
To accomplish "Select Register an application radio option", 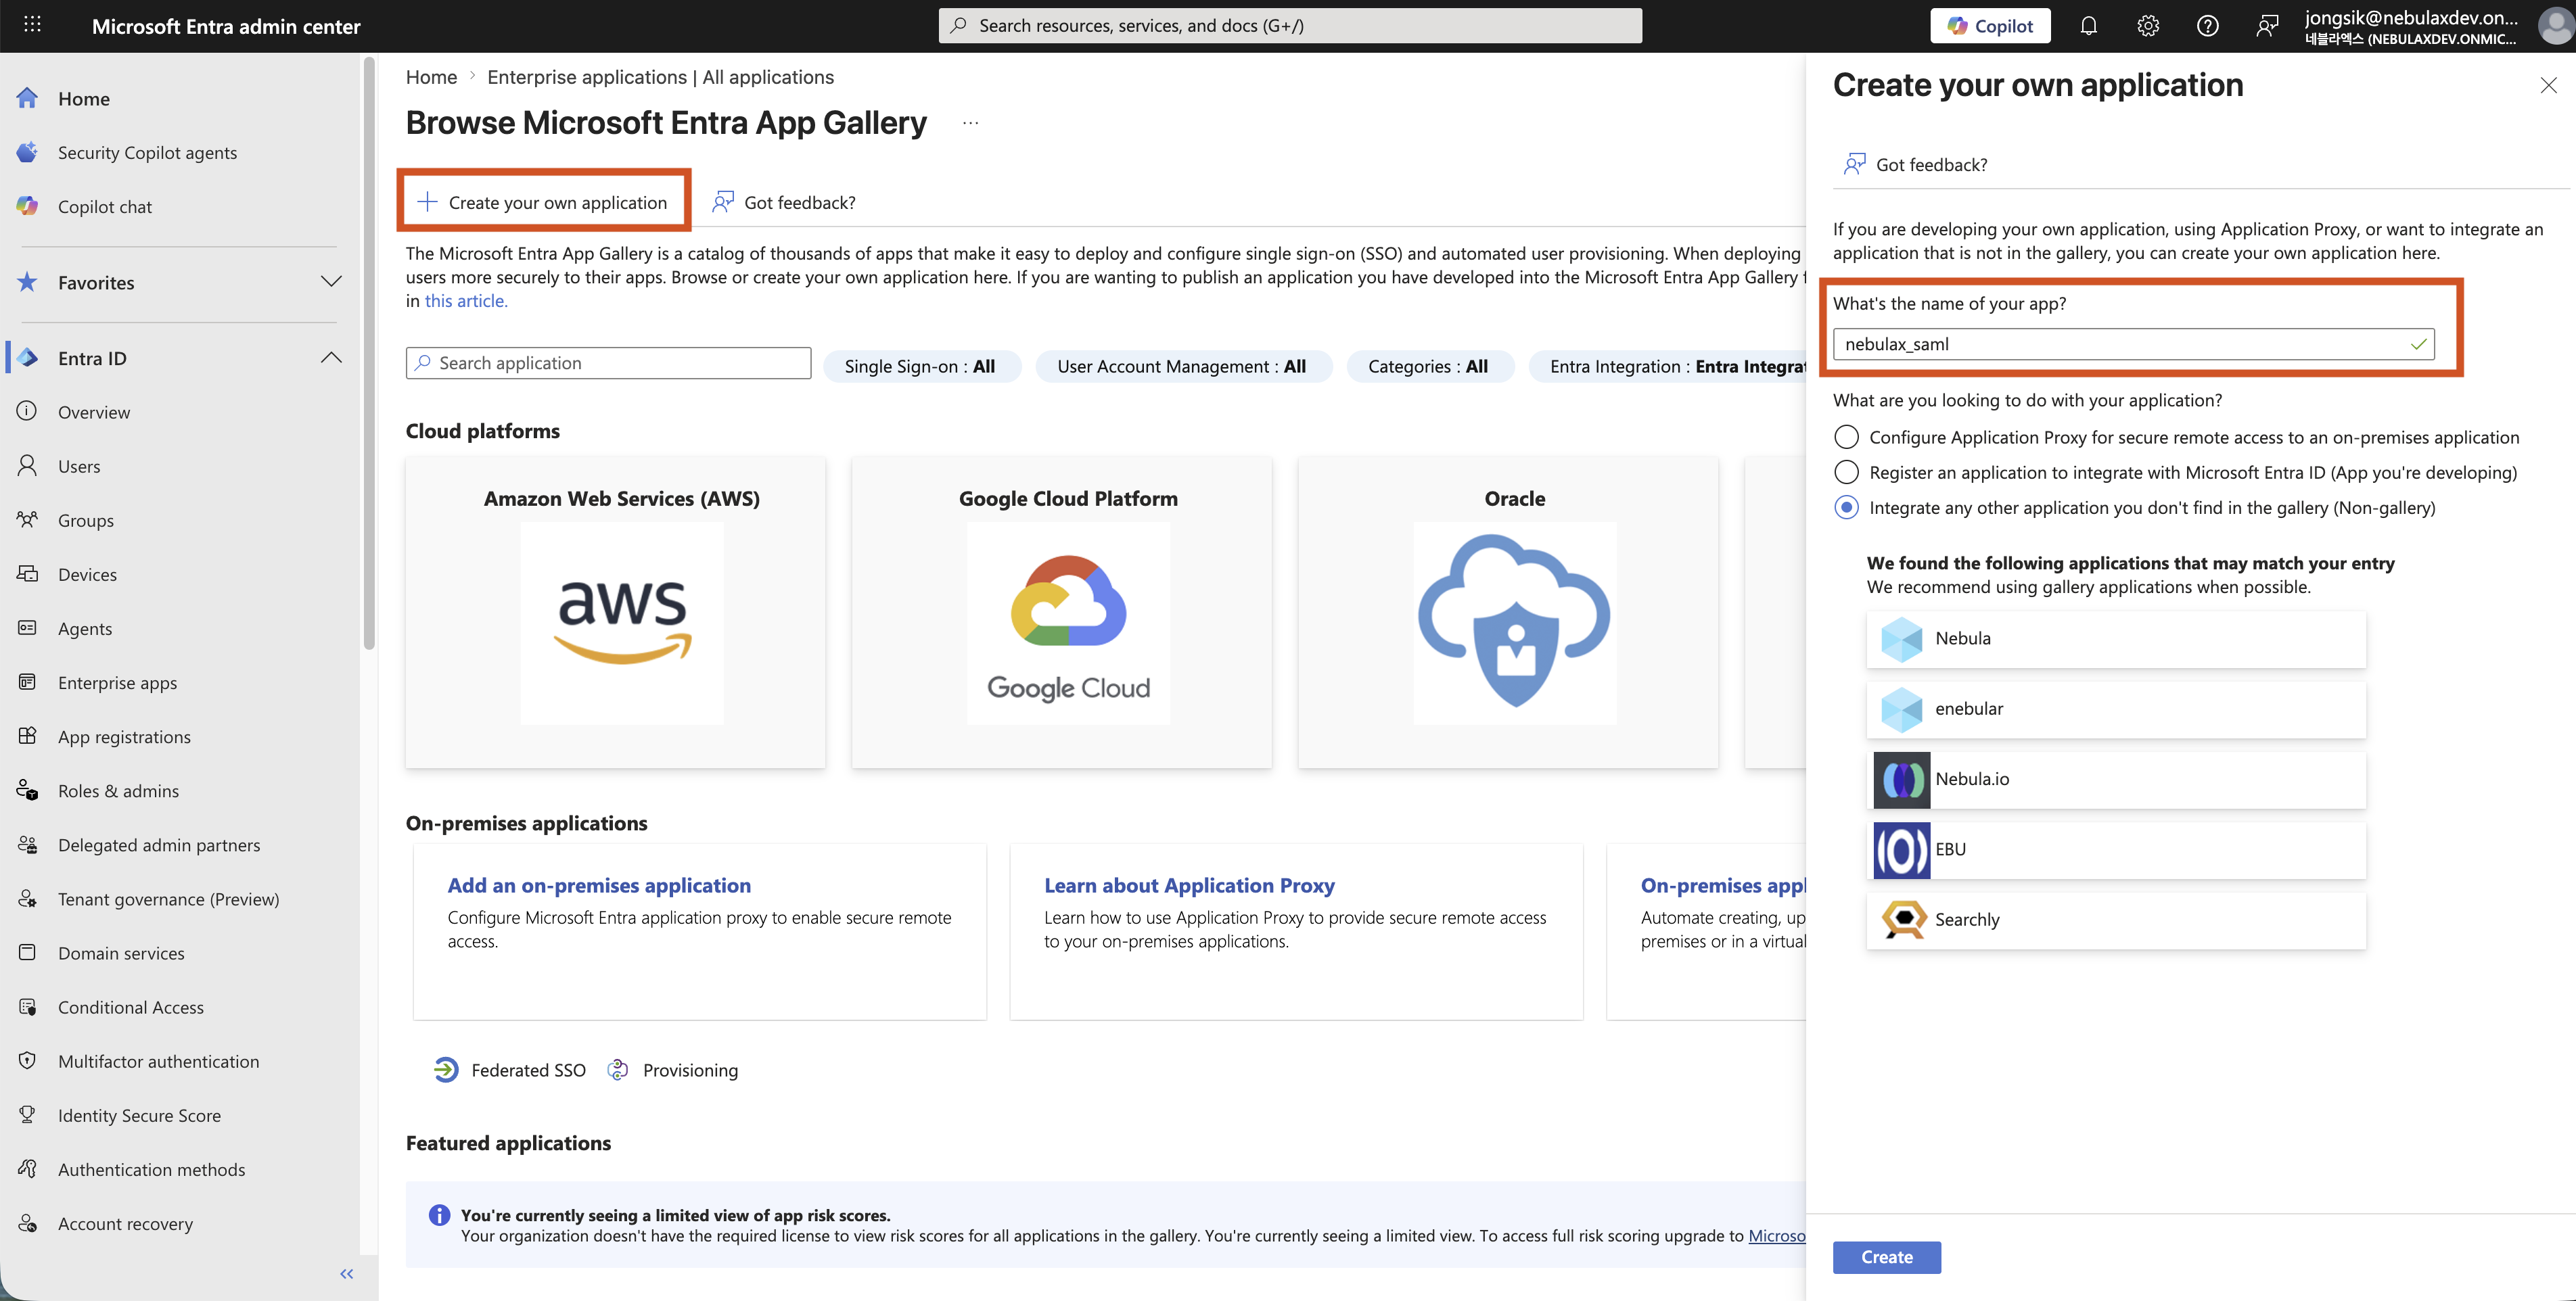I will tap(1846, 471).
